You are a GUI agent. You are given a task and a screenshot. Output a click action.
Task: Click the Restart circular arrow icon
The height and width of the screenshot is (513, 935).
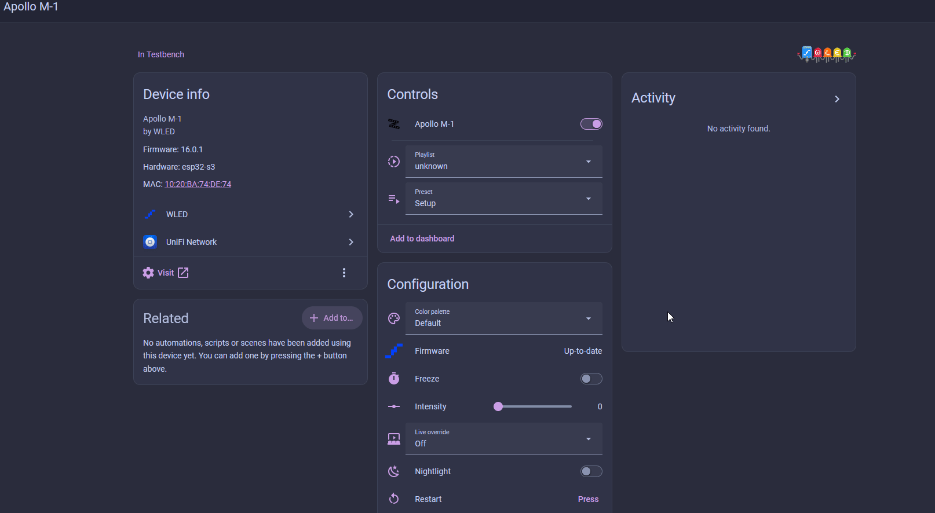point(394,499)
